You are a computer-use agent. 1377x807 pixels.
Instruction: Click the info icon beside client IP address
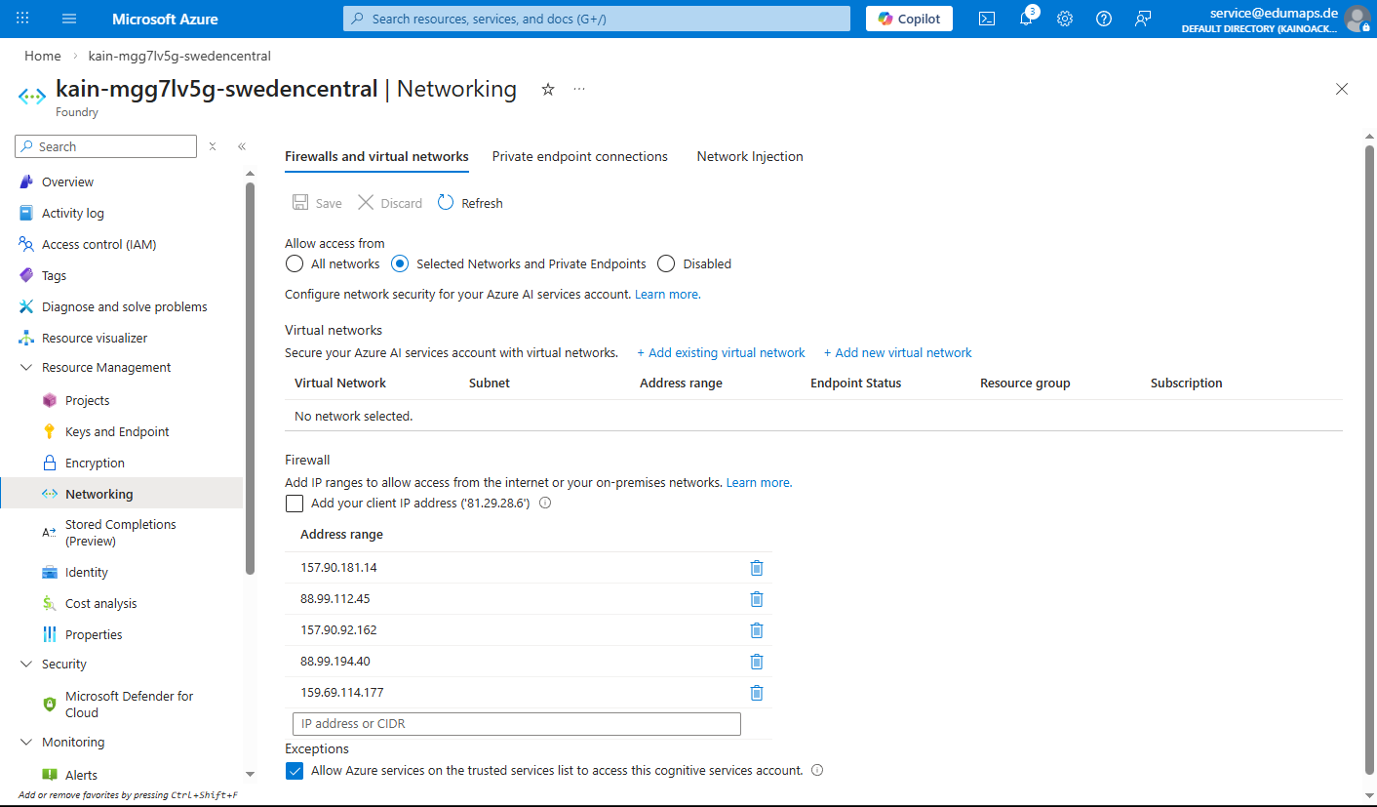pyautogui.click(x=545, y=504)
